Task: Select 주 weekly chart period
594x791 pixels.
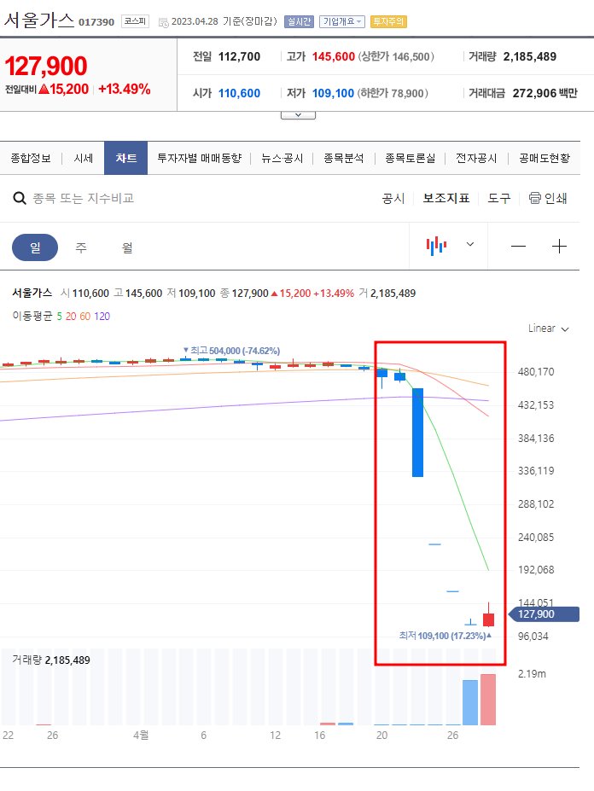Action: pos(81,247)
